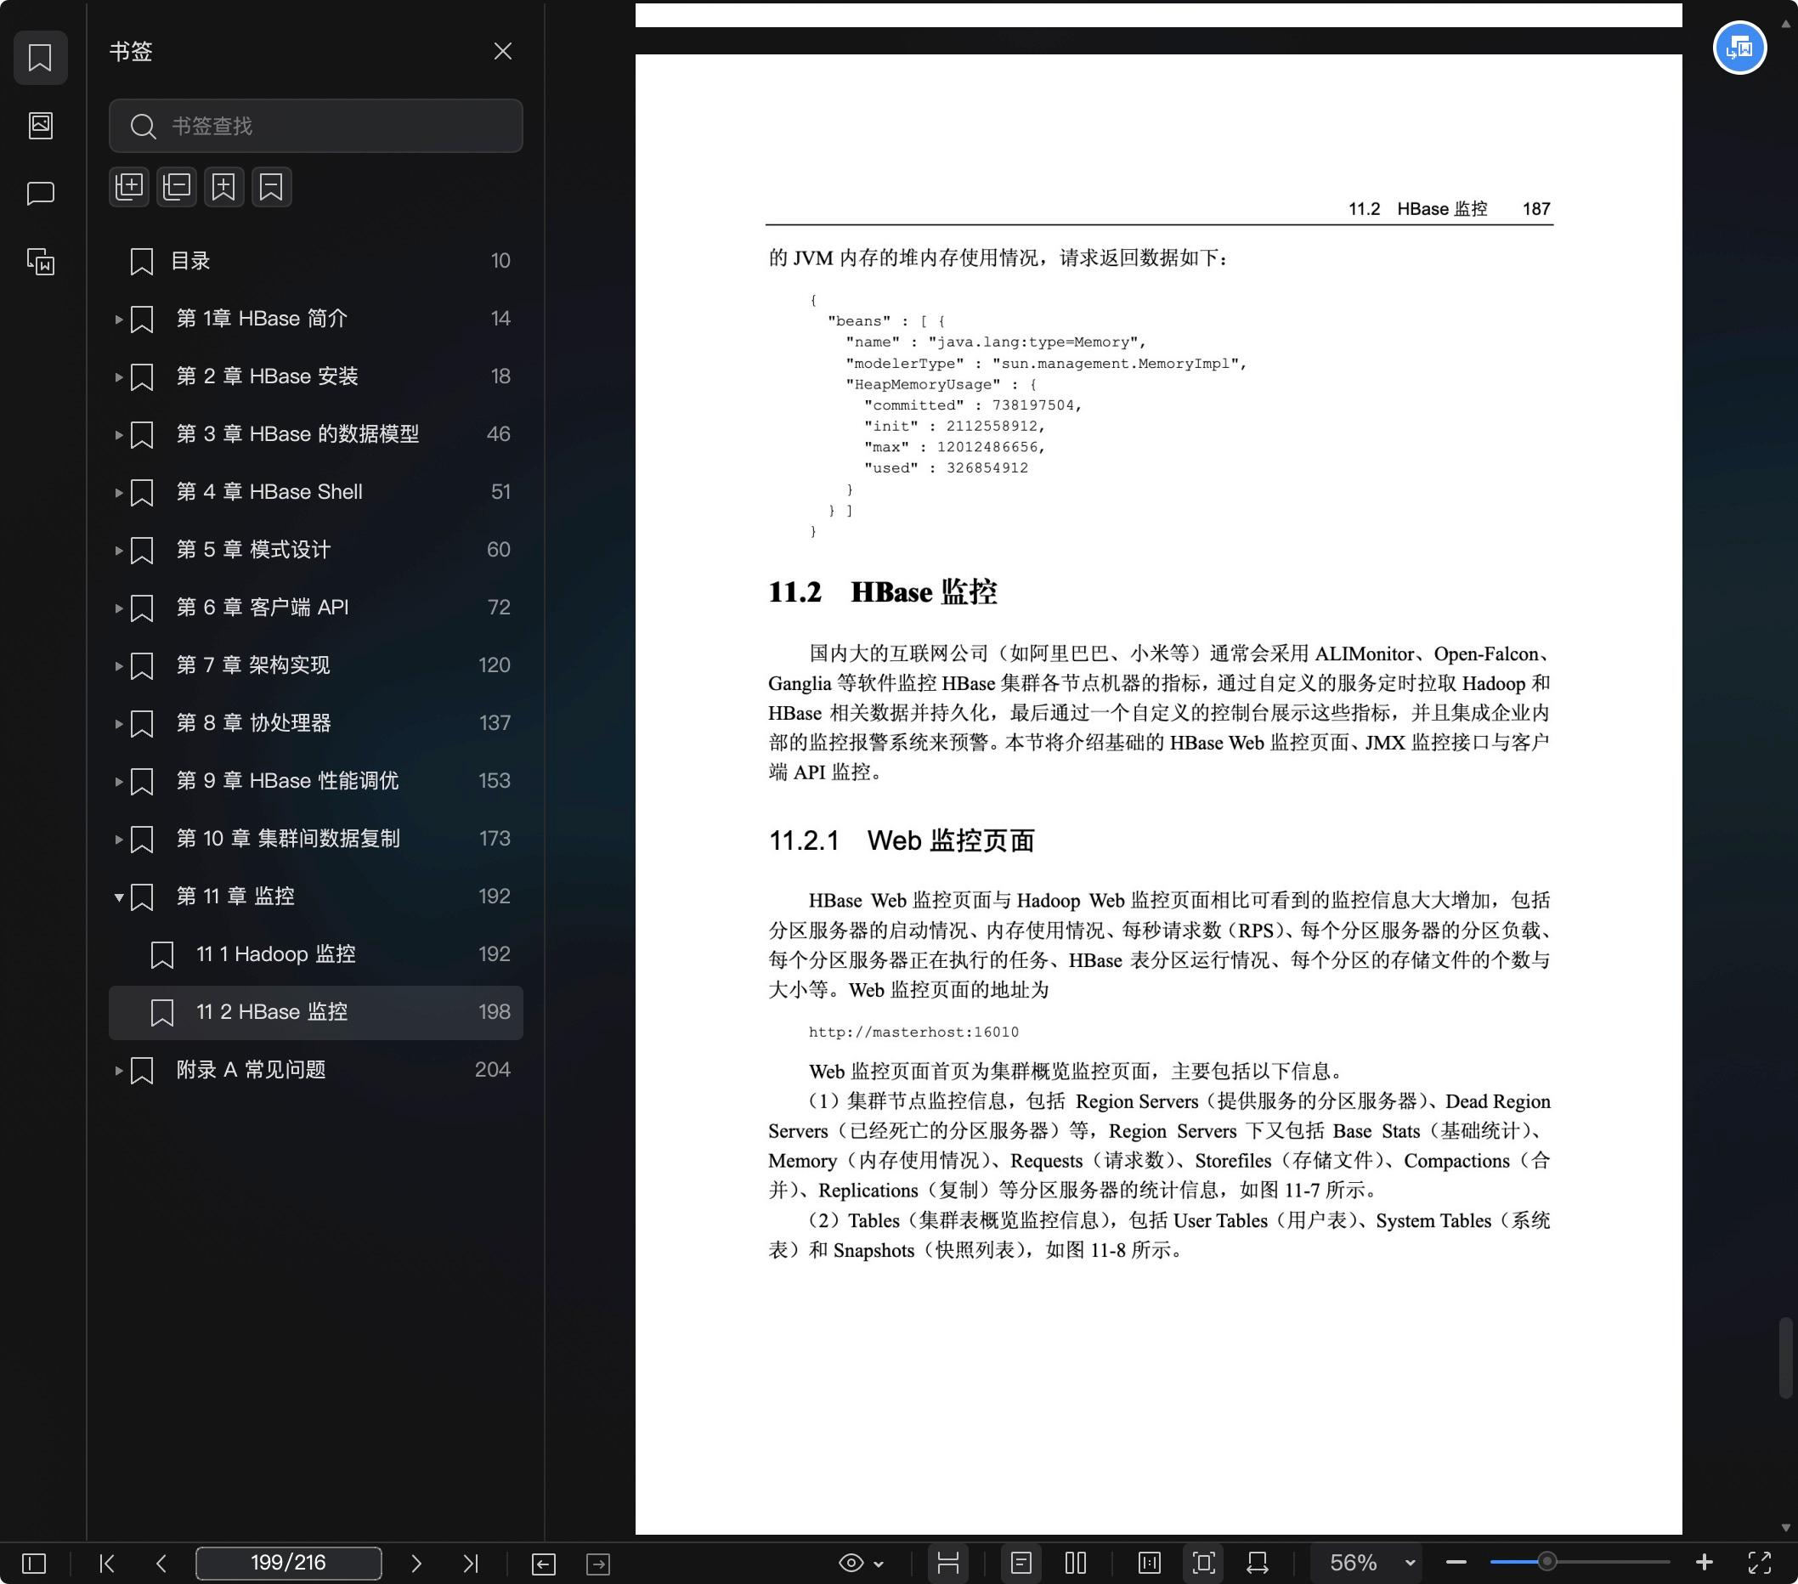Click the collapse all bookmarks icon
Viewport: 1798px width, 1584px height.
(x=177, y=186)
